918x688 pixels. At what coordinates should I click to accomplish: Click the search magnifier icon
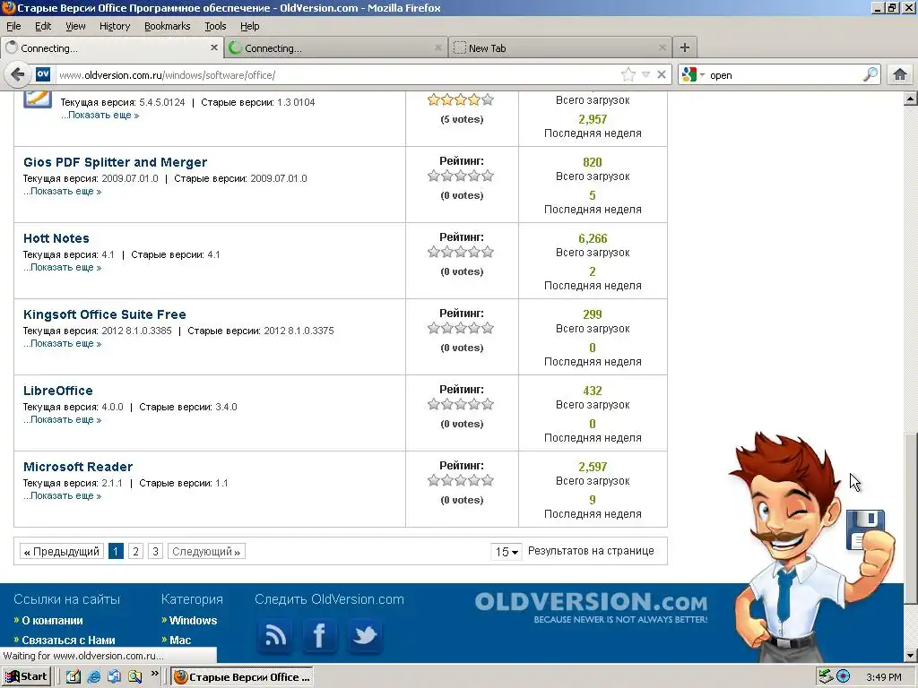[870, 75]
